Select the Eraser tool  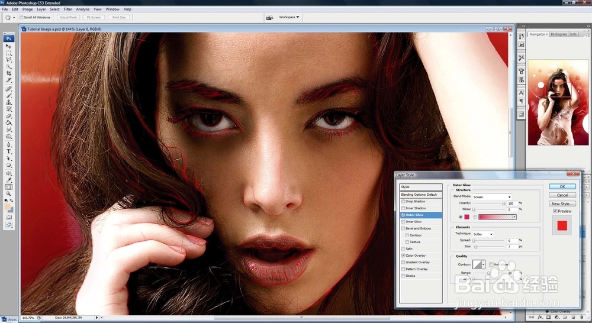click(8, 116)
